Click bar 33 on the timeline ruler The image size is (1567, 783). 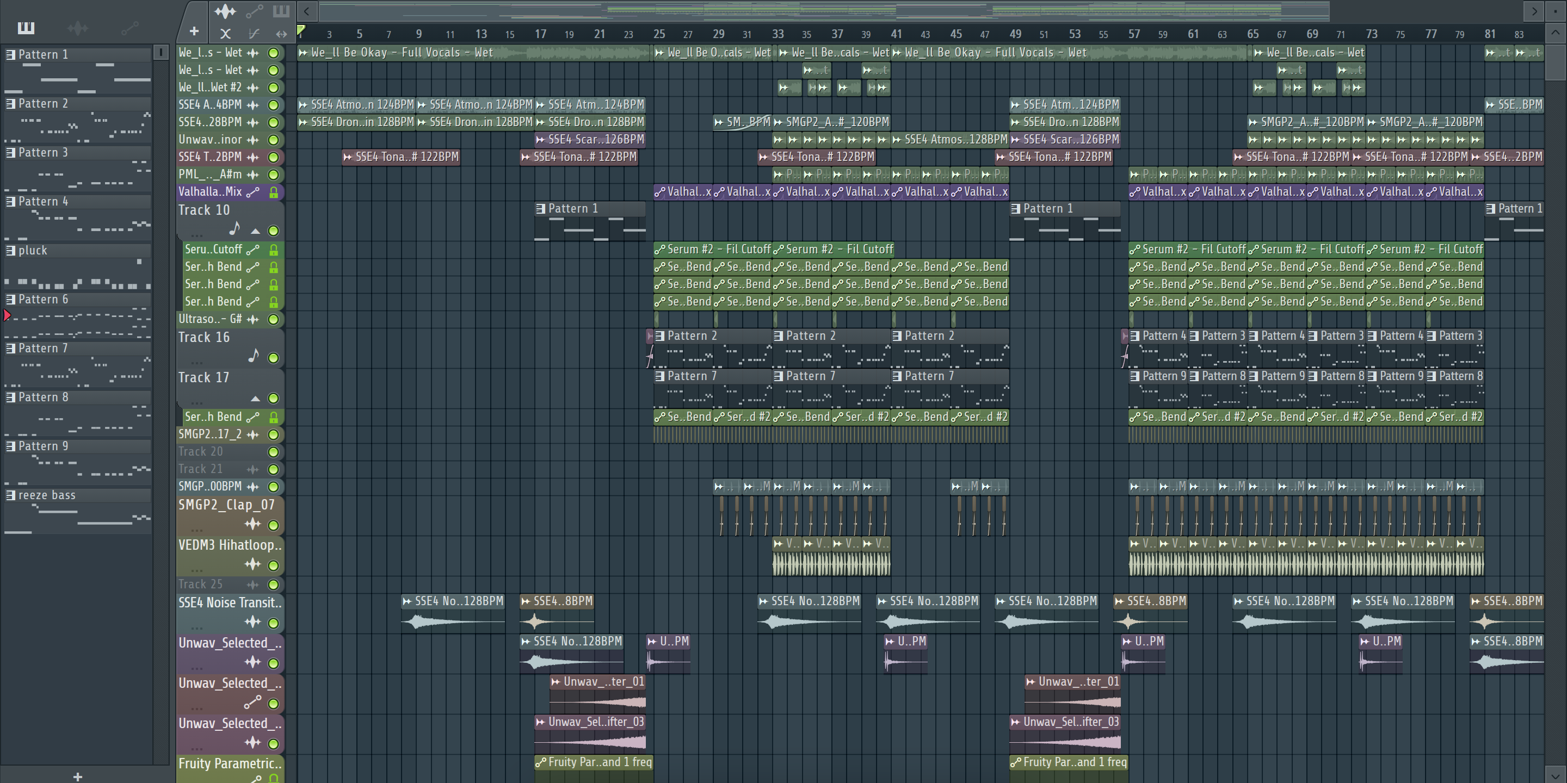(778, 34)
